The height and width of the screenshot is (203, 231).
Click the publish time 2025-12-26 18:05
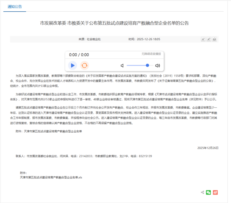[144, 39]
